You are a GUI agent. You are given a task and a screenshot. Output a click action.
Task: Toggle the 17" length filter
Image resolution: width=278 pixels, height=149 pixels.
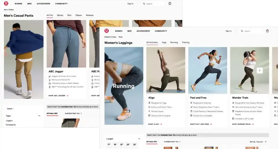point(109,145)
